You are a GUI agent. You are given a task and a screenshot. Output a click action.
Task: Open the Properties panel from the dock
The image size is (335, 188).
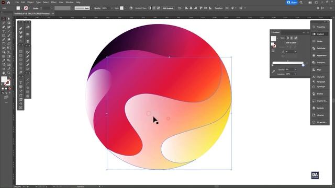[x=319, y=27]
